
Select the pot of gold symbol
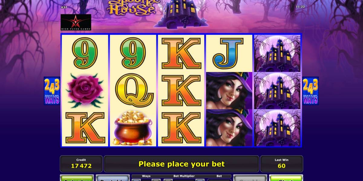(133, 128)
